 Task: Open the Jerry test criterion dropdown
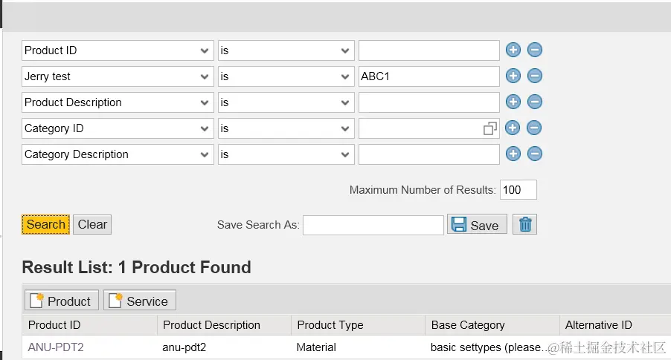tap(118, 76)
